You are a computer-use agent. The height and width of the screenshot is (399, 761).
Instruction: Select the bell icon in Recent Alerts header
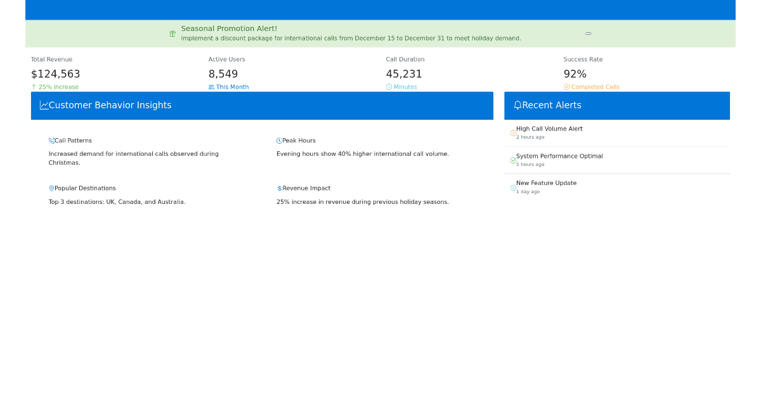click(517, 105)
